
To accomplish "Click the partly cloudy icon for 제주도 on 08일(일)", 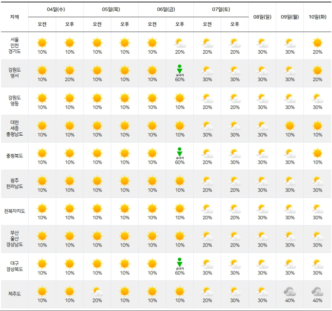I will click(262, 291).
